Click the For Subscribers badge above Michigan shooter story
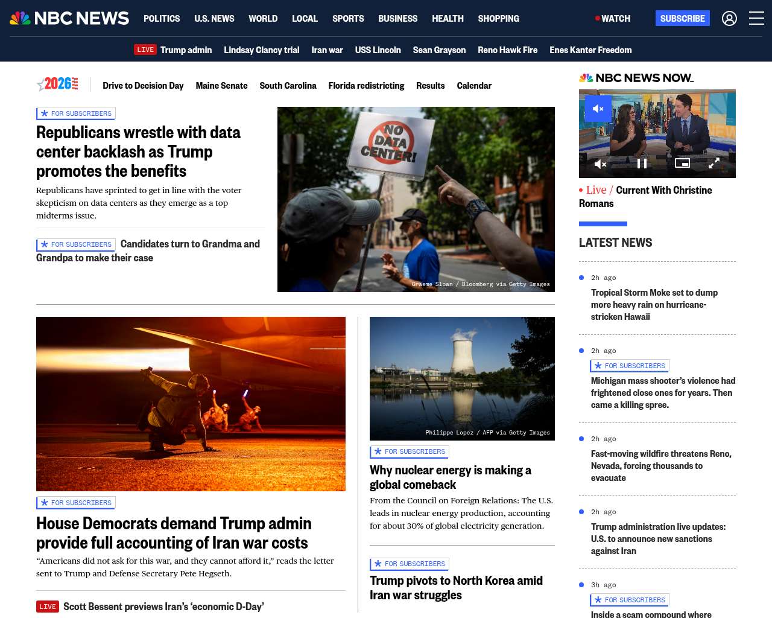The width and height of the screenshot is (772, 618). [x=629, y=366]
